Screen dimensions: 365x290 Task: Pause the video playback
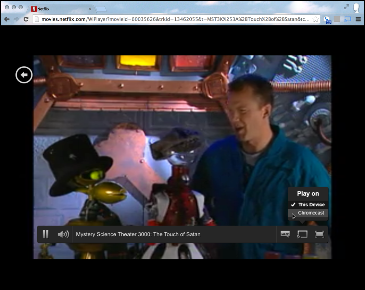(46, 234)
